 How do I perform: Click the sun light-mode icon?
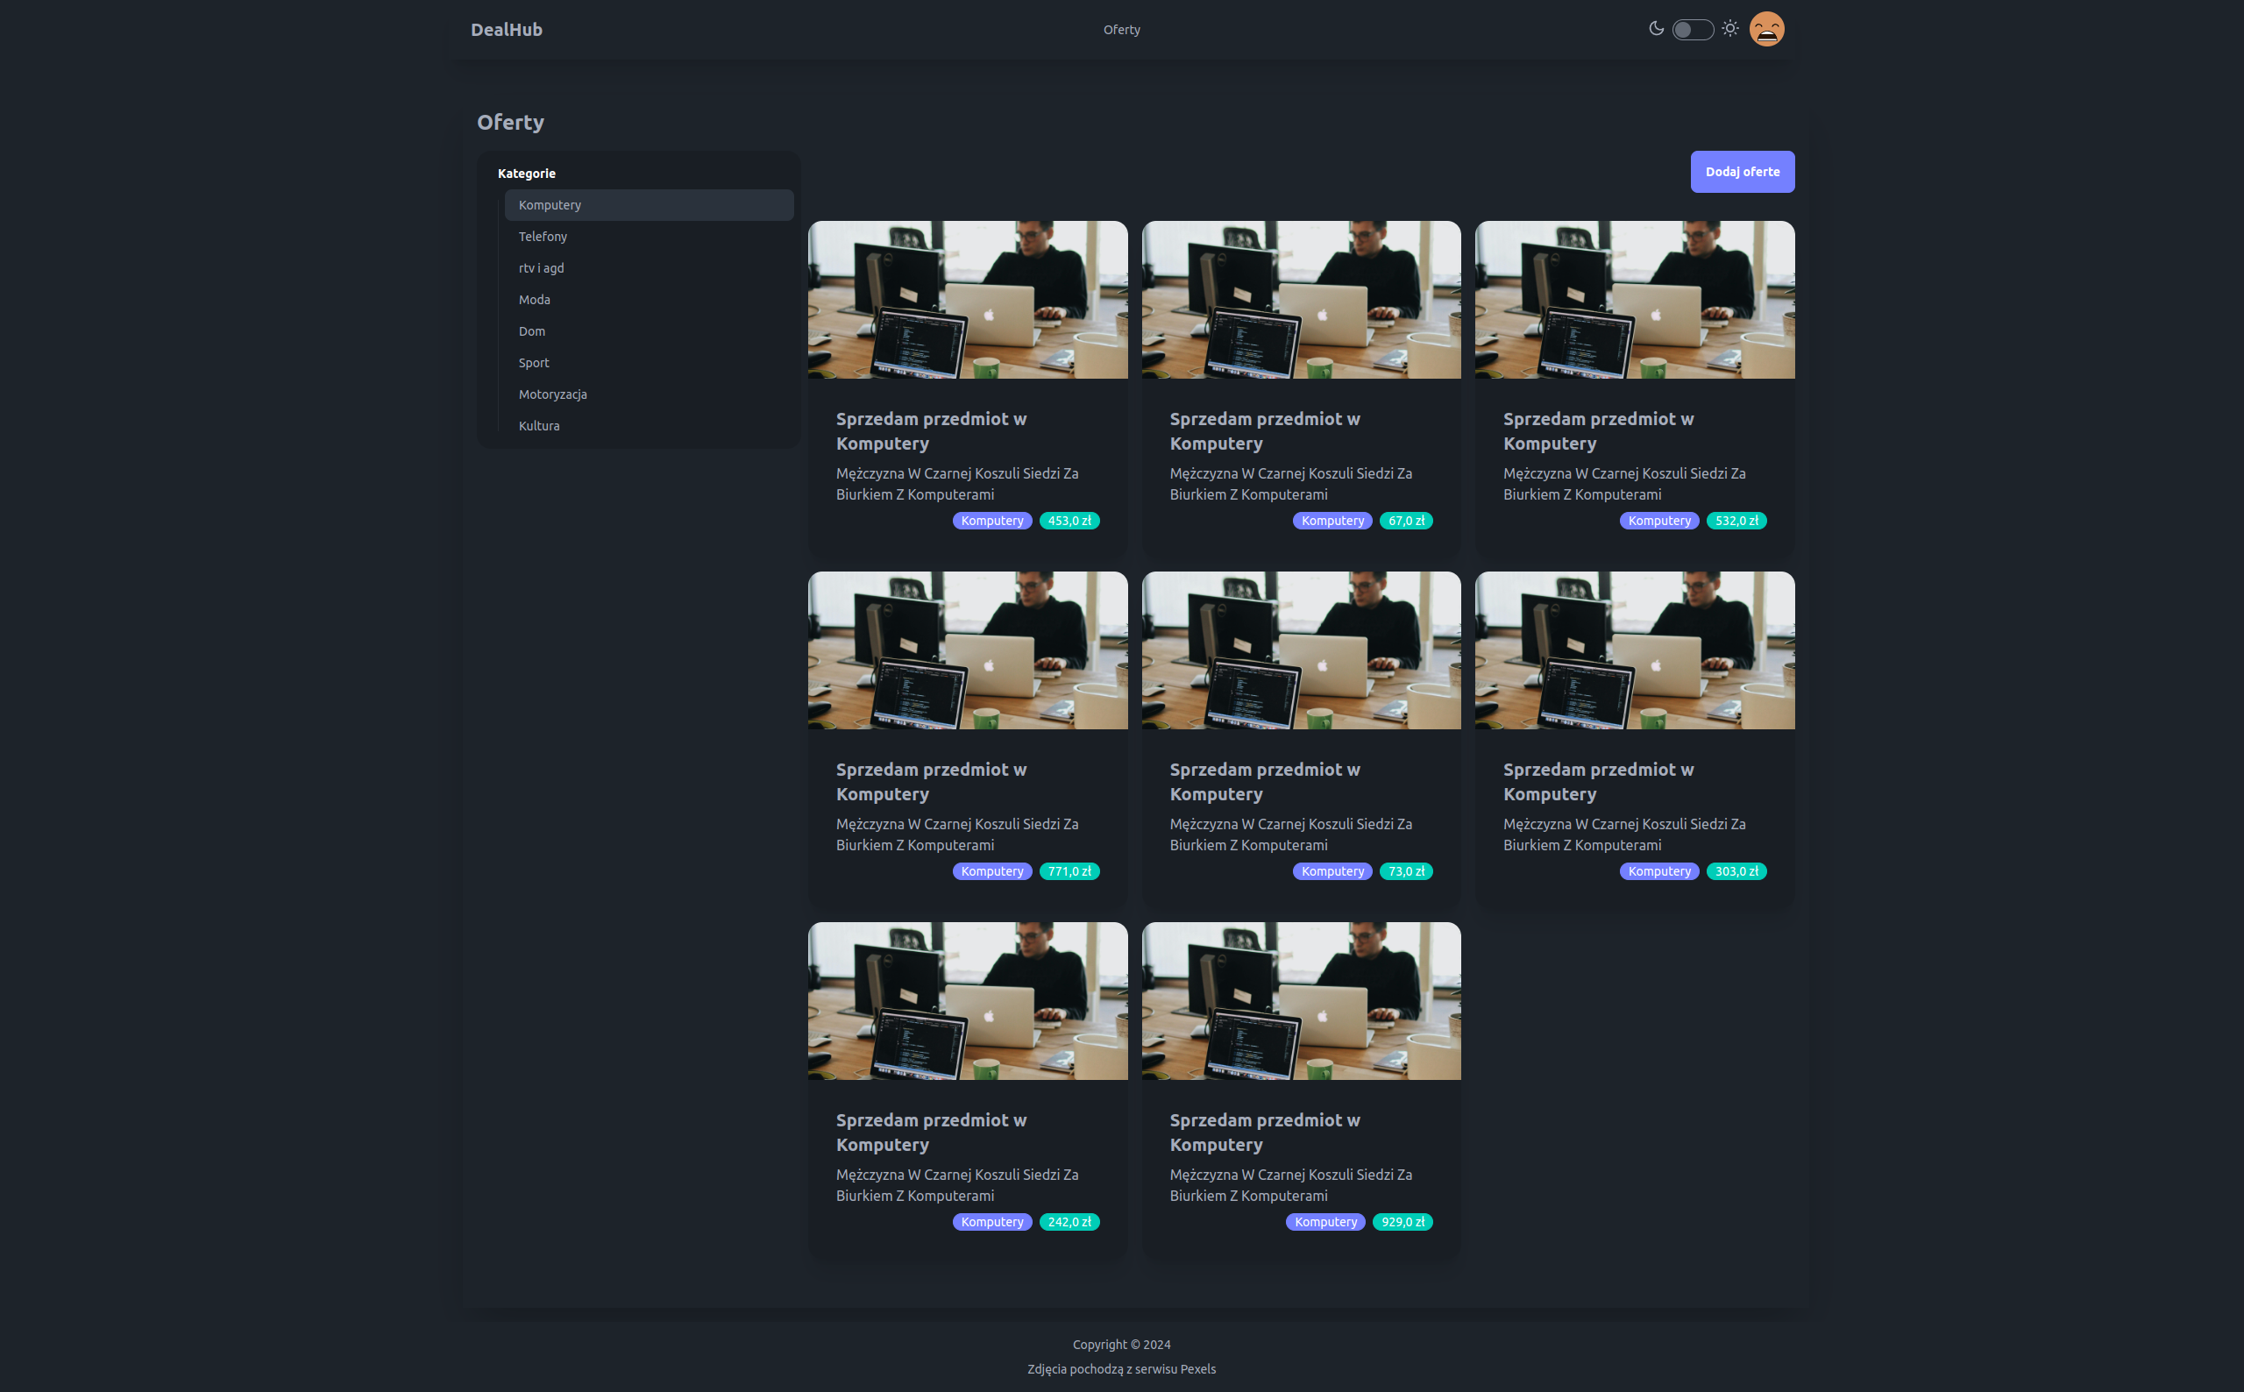click(1730, 29)
